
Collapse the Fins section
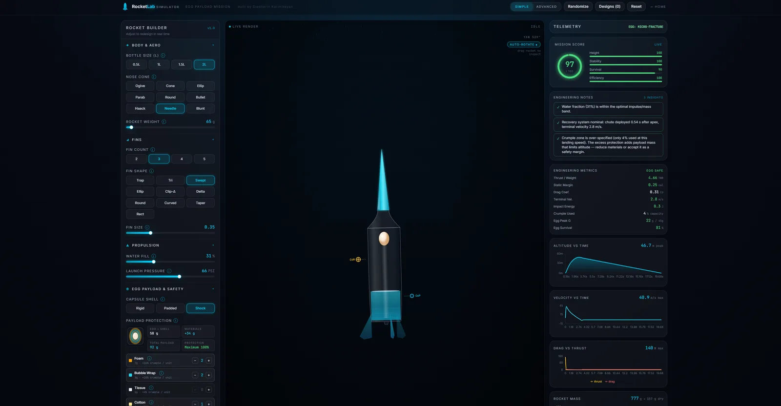(213, 140)
